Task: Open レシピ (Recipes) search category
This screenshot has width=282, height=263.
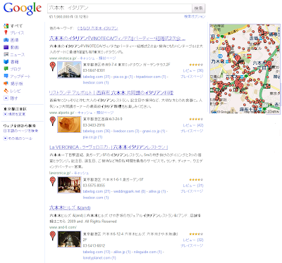Action: 16,91
